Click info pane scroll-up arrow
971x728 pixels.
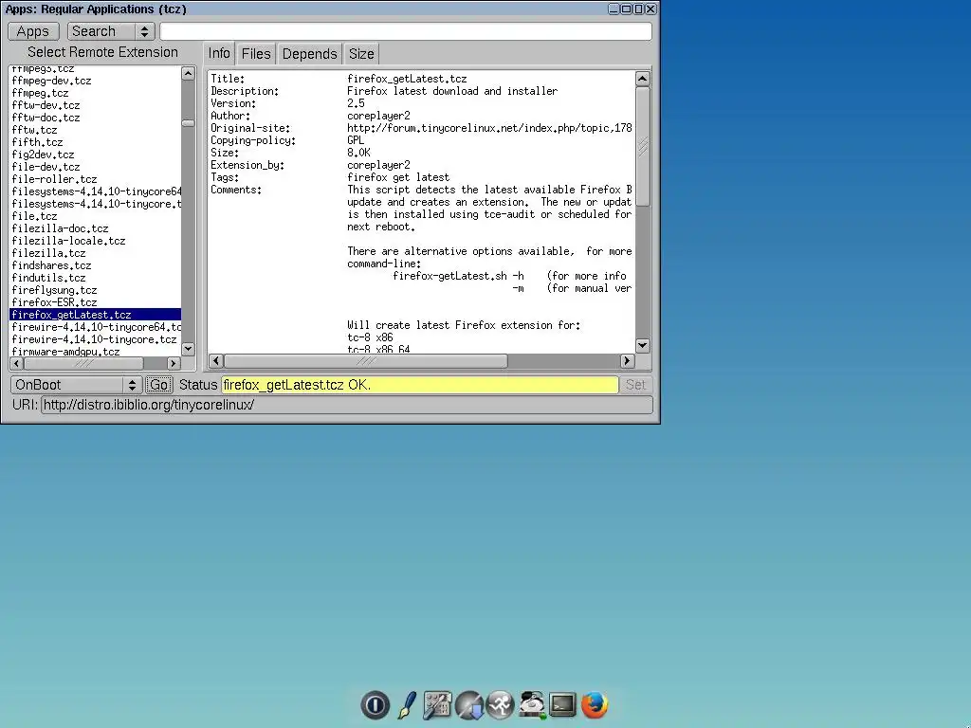tap(643, 79)
